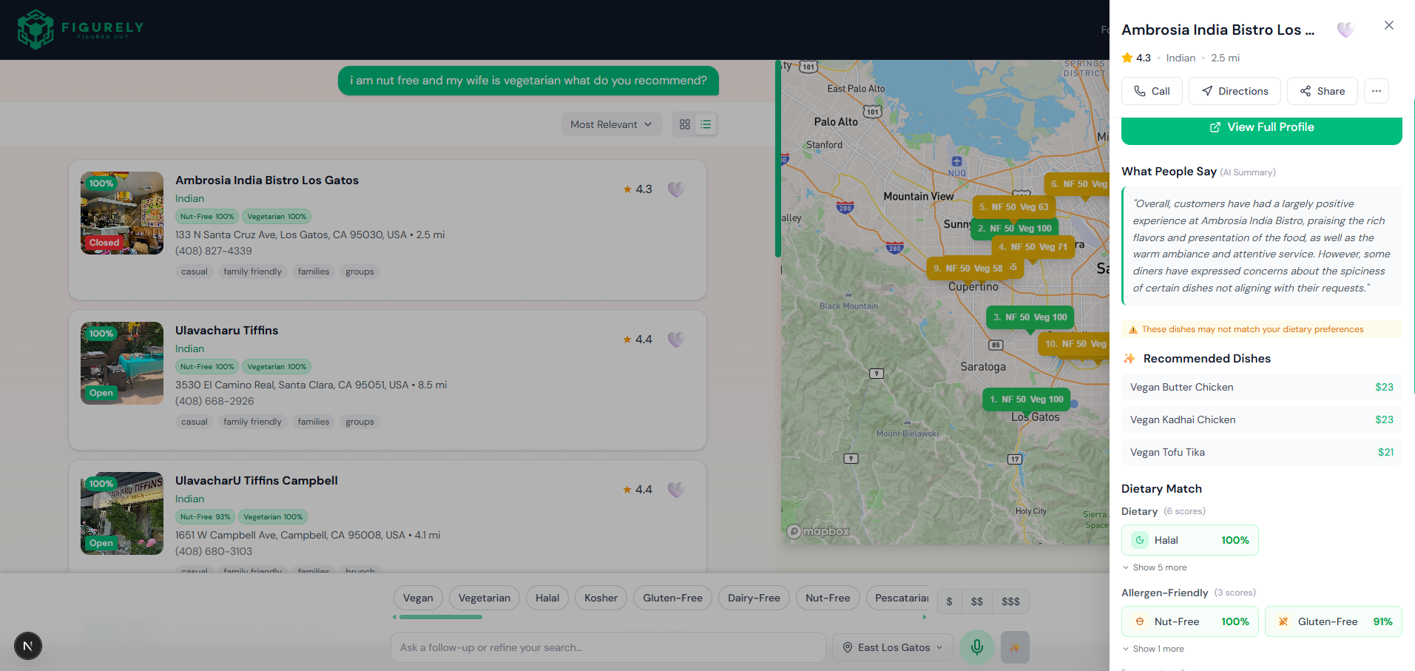Click the N avatar icon bottom left
This screenshot has width=1415, height=671.
pyautogui.click(x=28, y=646)
